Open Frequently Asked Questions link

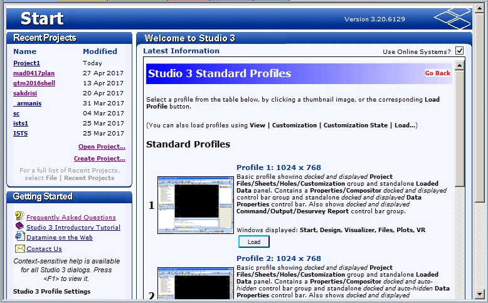(71, 217)
